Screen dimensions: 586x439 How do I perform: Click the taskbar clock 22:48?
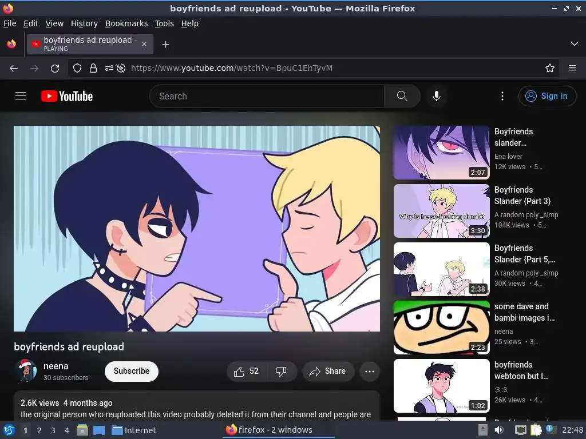(572, 430)
